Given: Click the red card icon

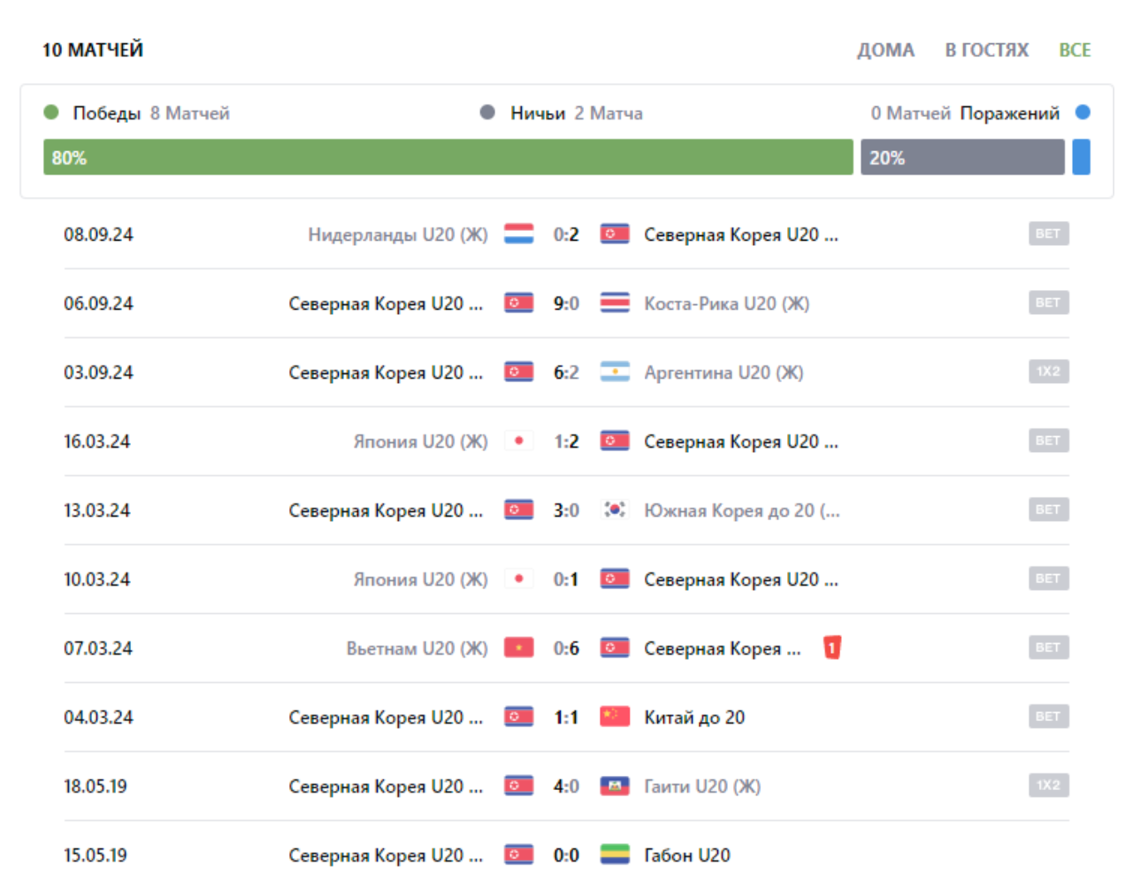Looking at the screenshot, I should pos(831,648).
